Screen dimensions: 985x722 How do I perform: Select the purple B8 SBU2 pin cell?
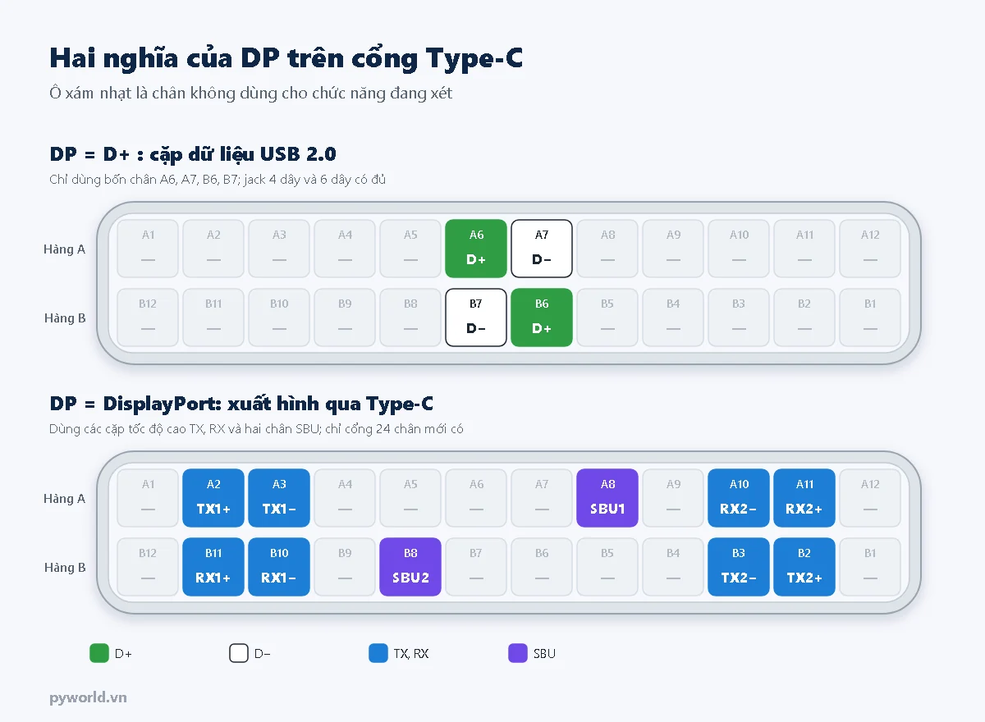(410, 567)
